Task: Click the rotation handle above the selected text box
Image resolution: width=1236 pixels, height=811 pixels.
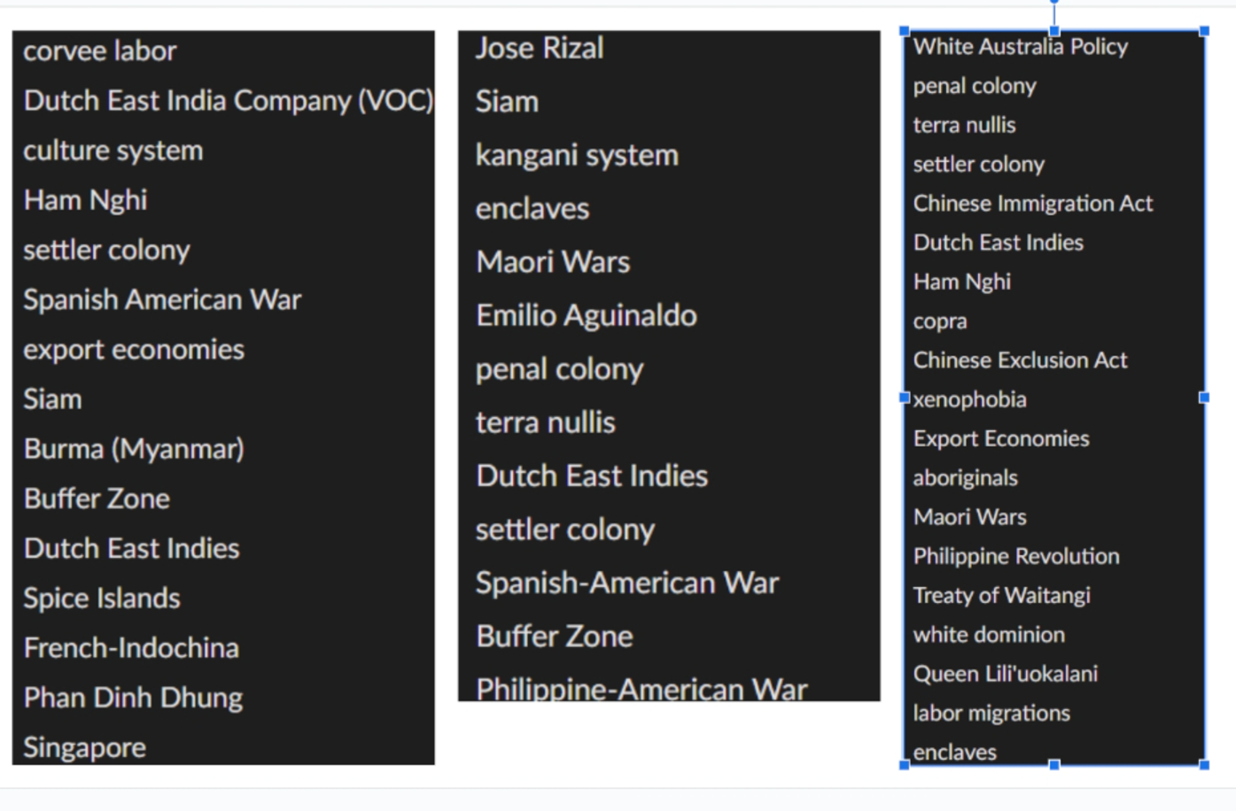Action: point(1054,2)
